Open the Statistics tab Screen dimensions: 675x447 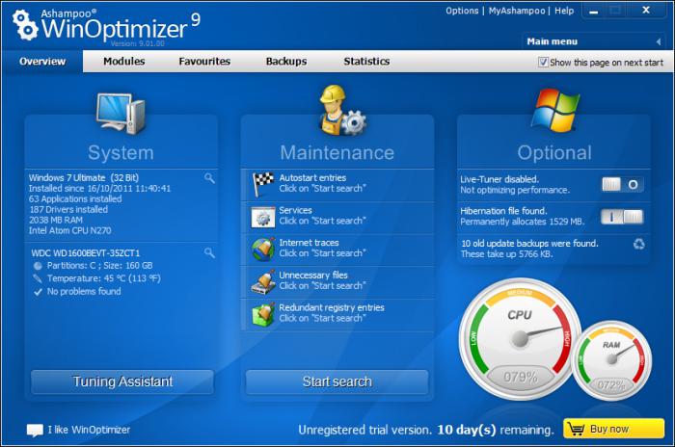pos(366,61)
